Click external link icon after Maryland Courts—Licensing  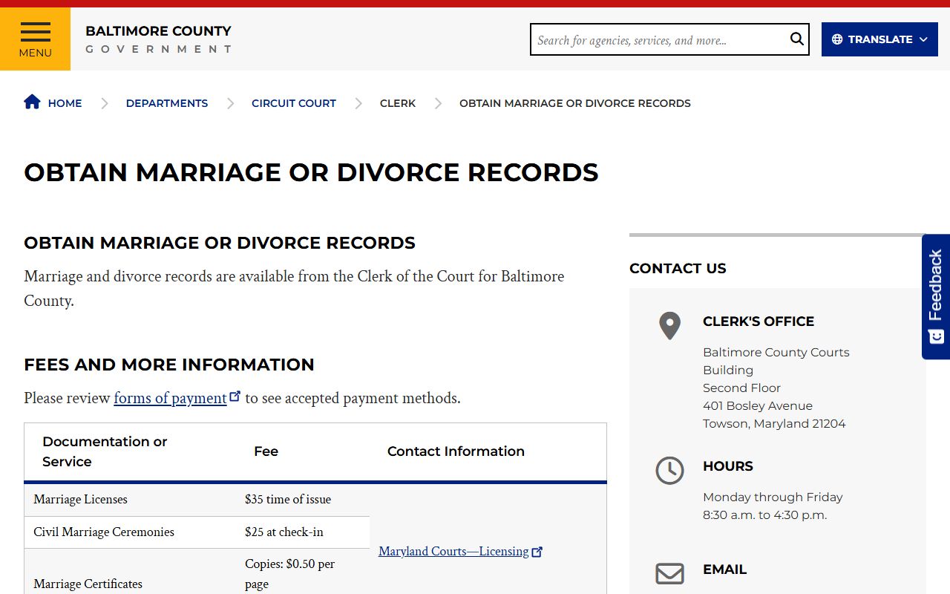pyautogui.click(x=537, y=552)
